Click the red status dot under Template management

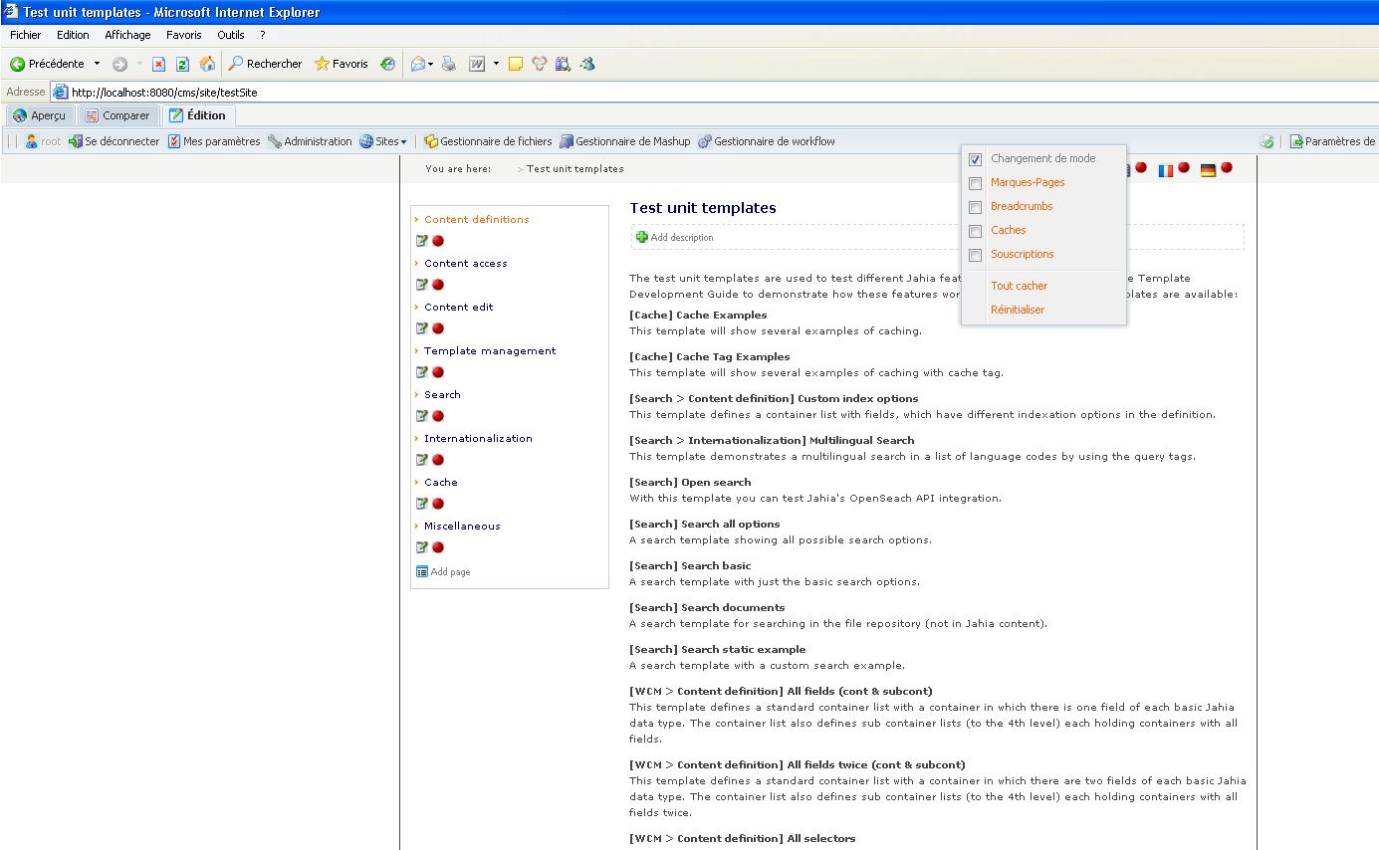coord(438,372)
